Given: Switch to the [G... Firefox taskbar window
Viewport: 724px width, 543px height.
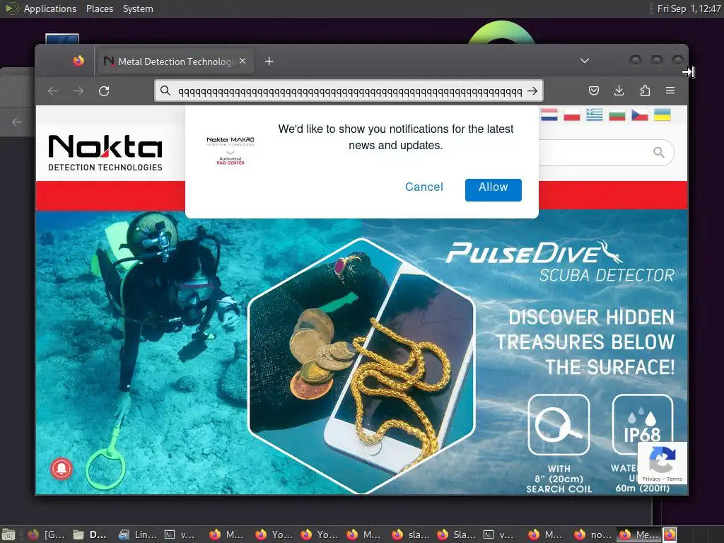Looking at the screenshot, I should [46, 535].
